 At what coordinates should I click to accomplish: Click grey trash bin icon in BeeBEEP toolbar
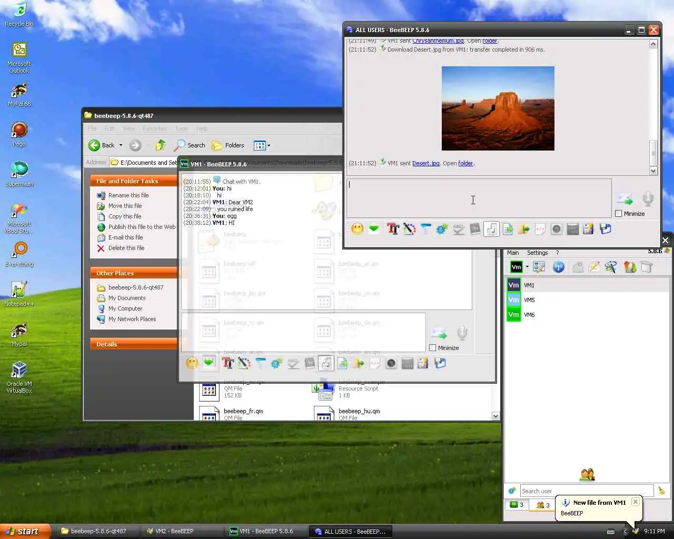coord(647,267)
